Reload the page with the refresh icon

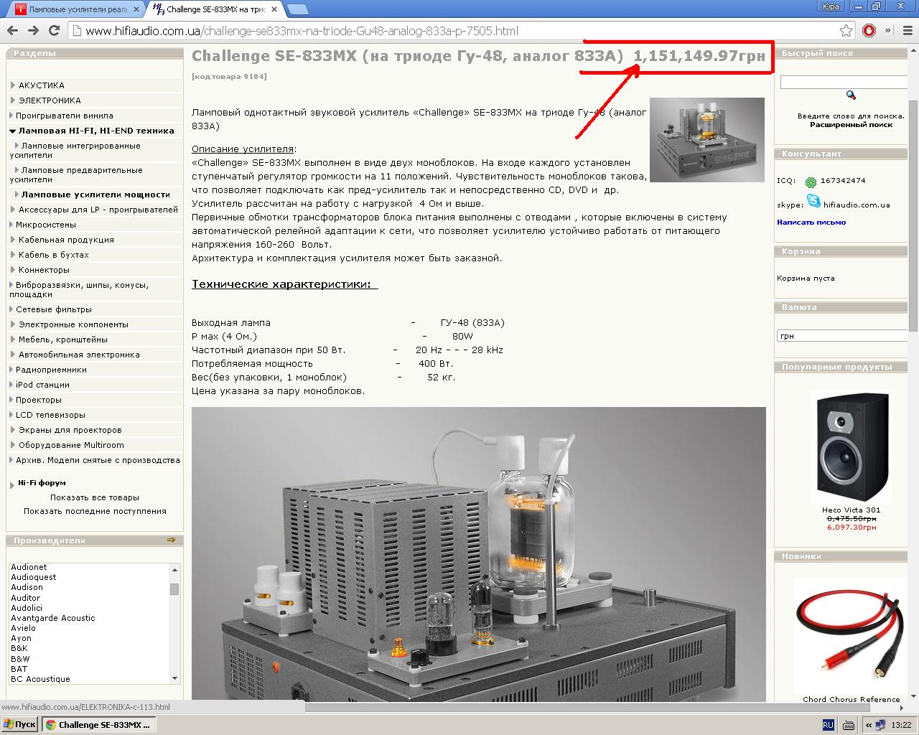click(x=54, y=31)
